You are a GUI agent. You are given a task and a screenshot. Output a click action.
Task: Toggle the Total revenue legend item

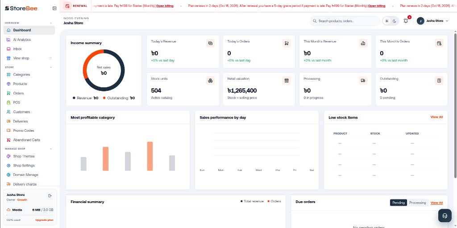pos(252,201)
